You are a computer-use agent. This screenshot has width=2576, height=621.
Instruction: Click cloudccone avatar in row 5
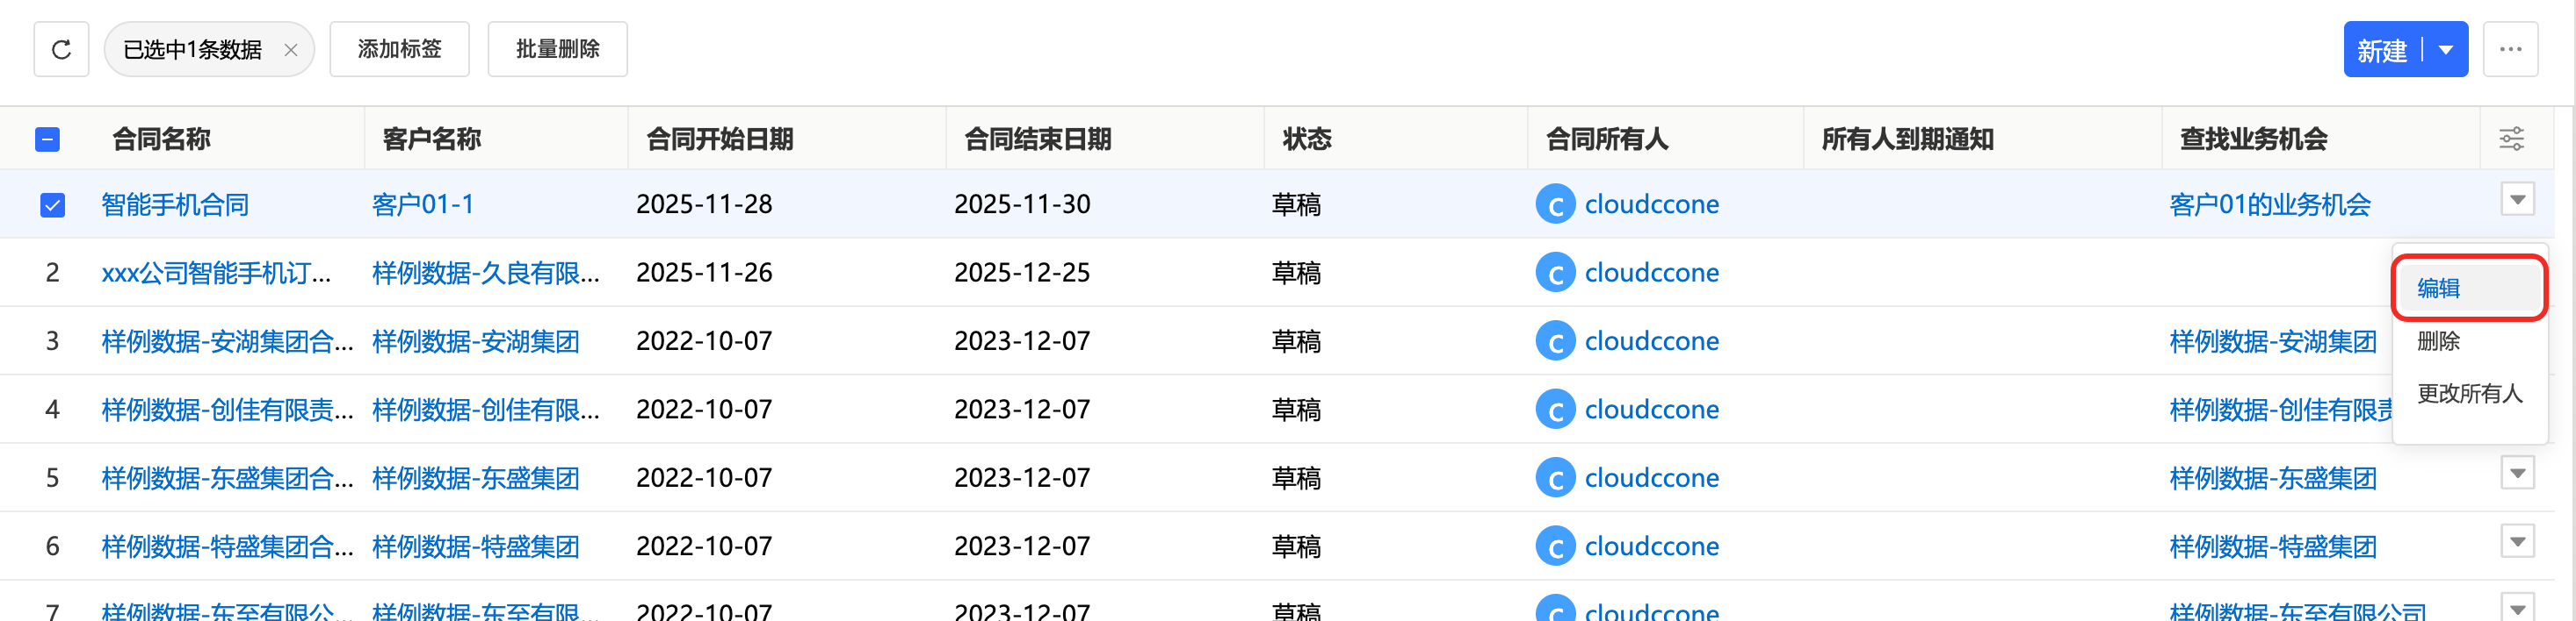[1555, 478]
